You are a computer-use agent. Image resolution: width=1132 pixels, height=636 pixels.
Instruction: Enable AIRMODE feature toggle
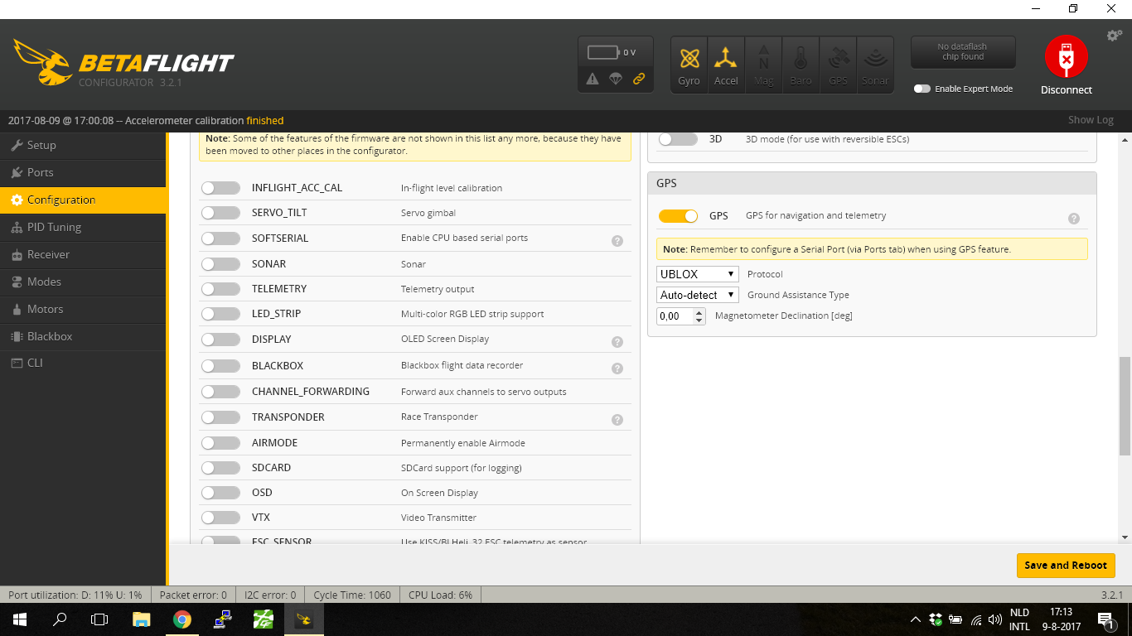tap(220, 443)
